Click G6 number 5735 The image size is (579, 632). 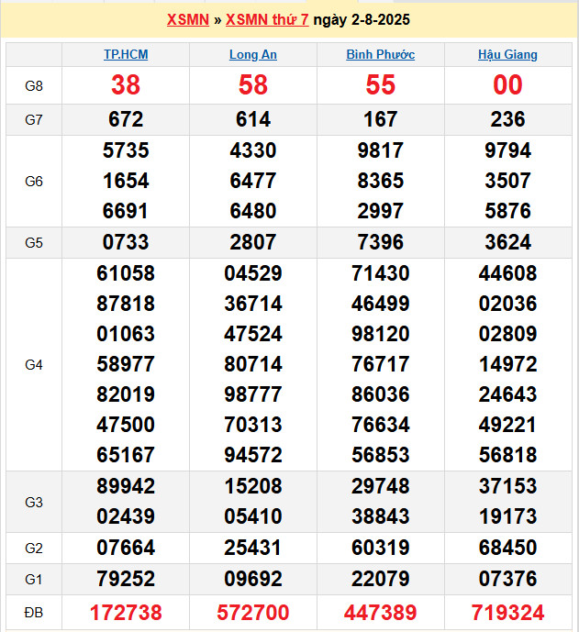126,150
